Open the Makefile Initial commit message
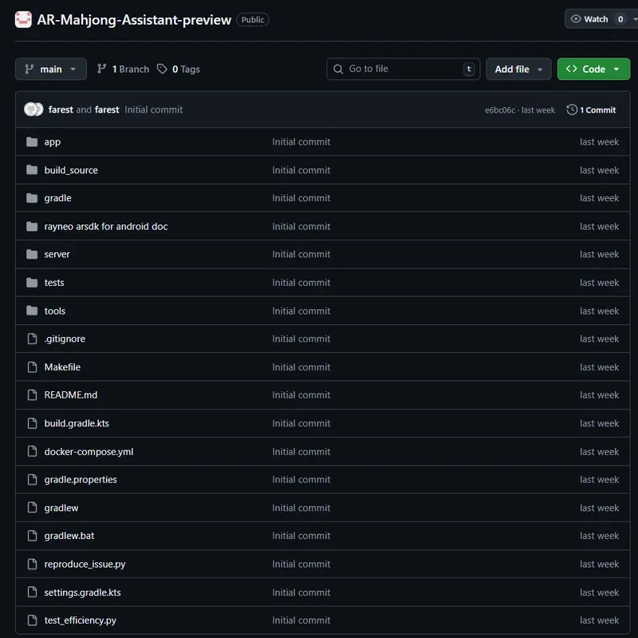Screen dimensions: 638x638 (301, 367)
